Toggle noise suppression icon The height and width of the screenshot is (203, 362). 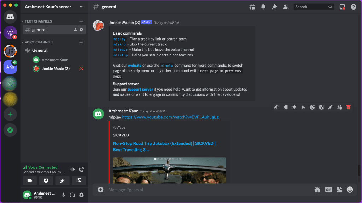point(72,170)
